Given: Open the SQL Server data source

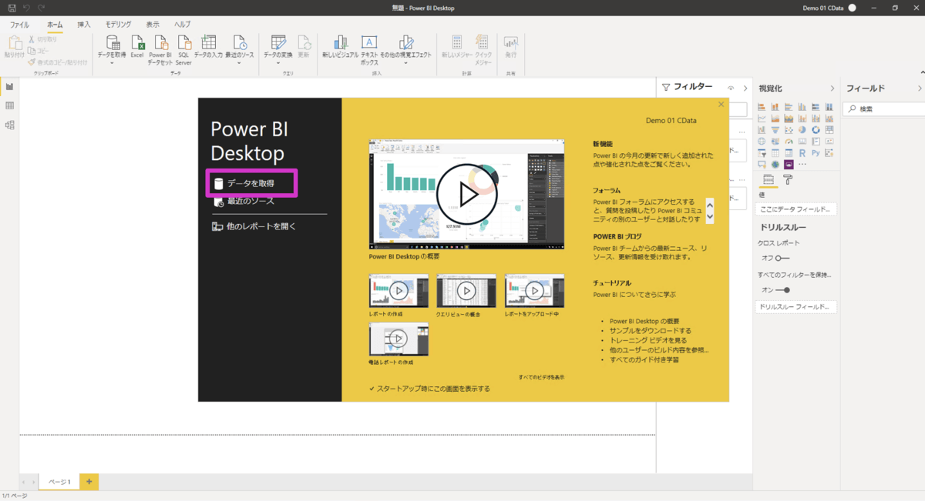Looking at the screenshot, I should click(184, 45).
